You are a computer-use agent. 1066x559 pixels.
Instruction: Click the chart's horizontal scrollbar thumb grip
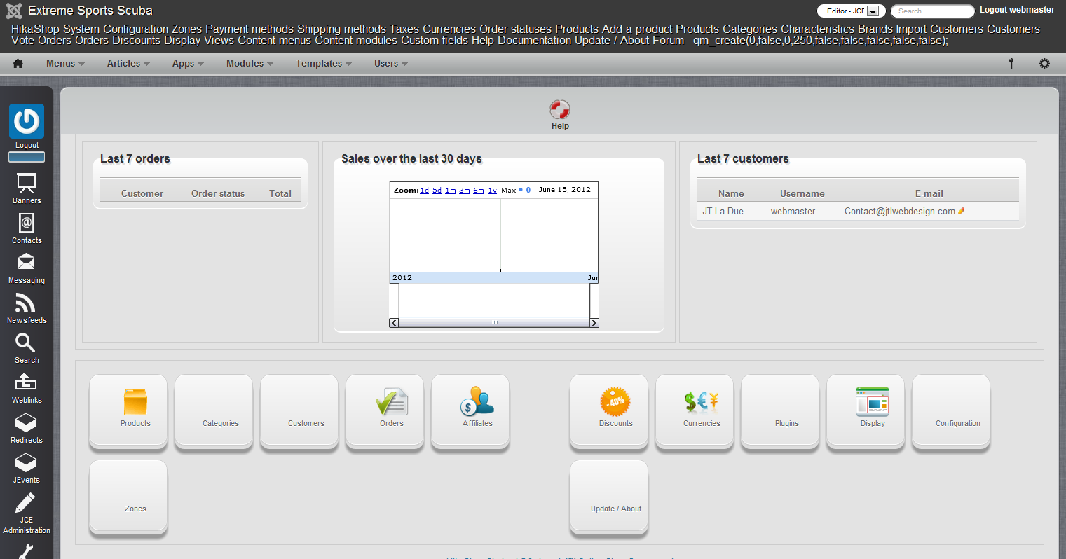[x=495, y=323]
